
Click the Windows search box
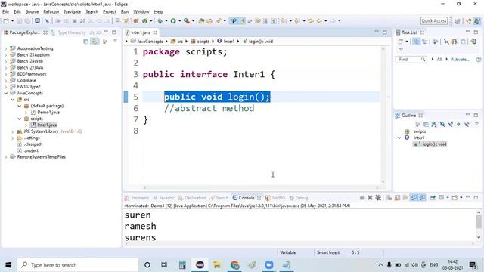click(x=78, y=265)
